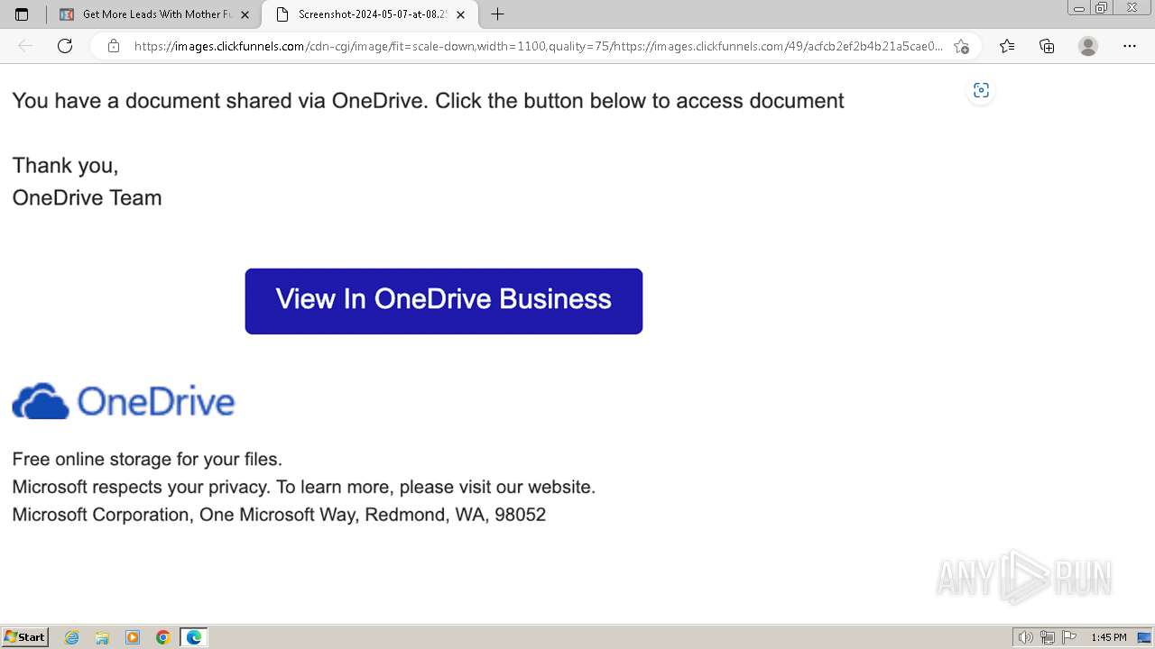Open Google Chrome from taskbar

click(x=163, y=637)
